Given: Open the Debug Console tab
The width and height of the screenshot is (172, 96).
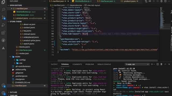Looking at the screenshot, I should click(x=104, y=64).
